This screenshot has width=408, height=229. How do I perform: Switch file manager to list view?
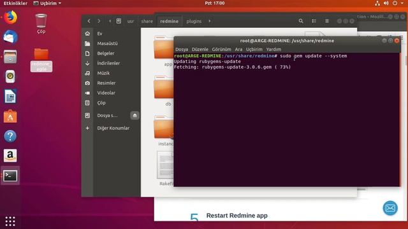tap(314, 21)
